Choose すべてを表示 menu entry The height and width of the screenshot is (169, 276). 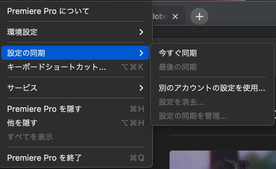point(75,137)
